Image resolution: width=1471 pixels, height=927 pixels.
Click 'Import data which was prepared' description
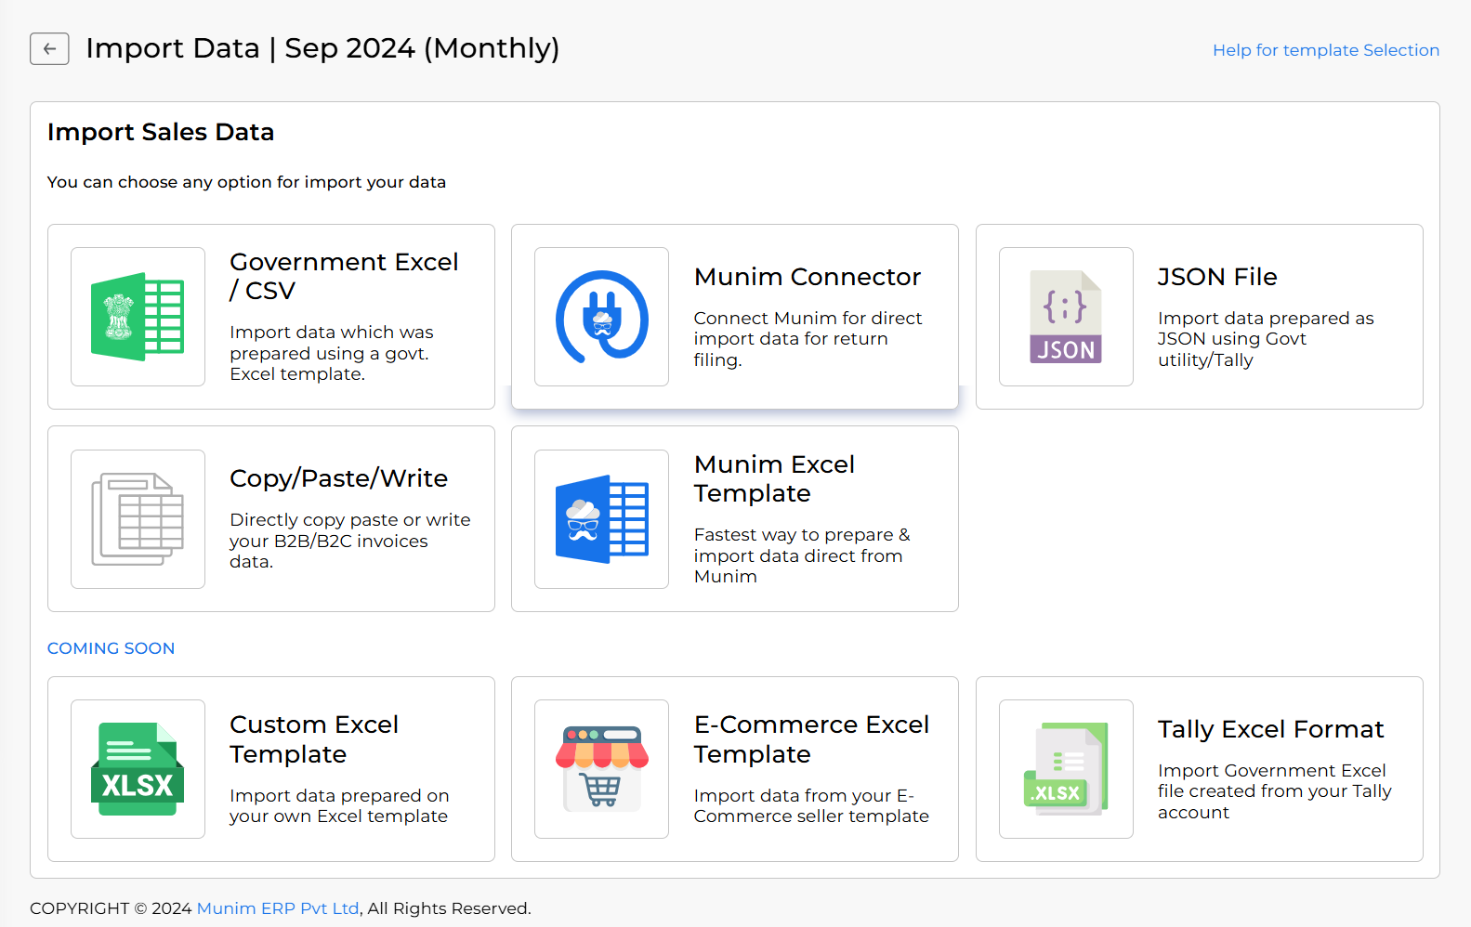[331, 353]
